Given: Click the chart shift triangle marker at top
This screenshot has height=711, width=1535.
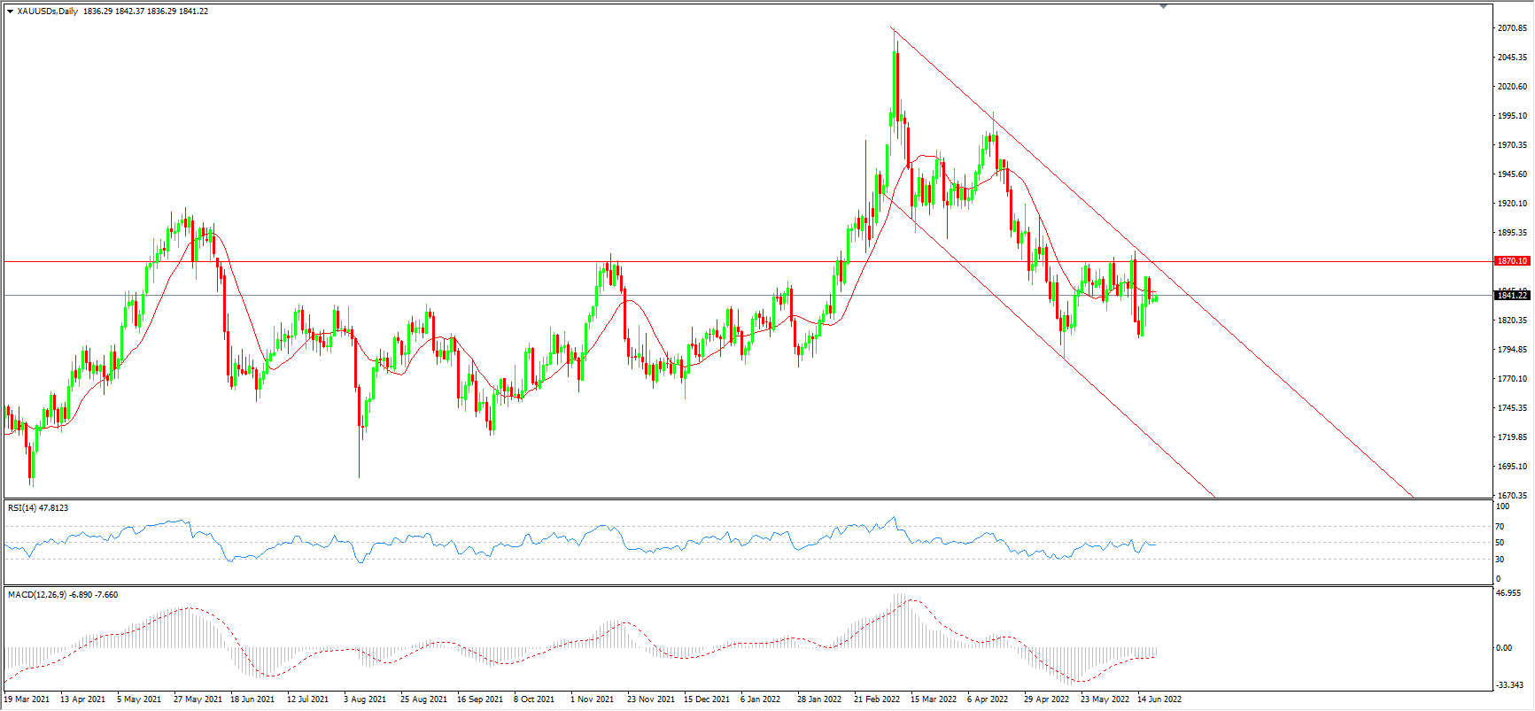Looking at the screenshot, I should coord(1163,6).
